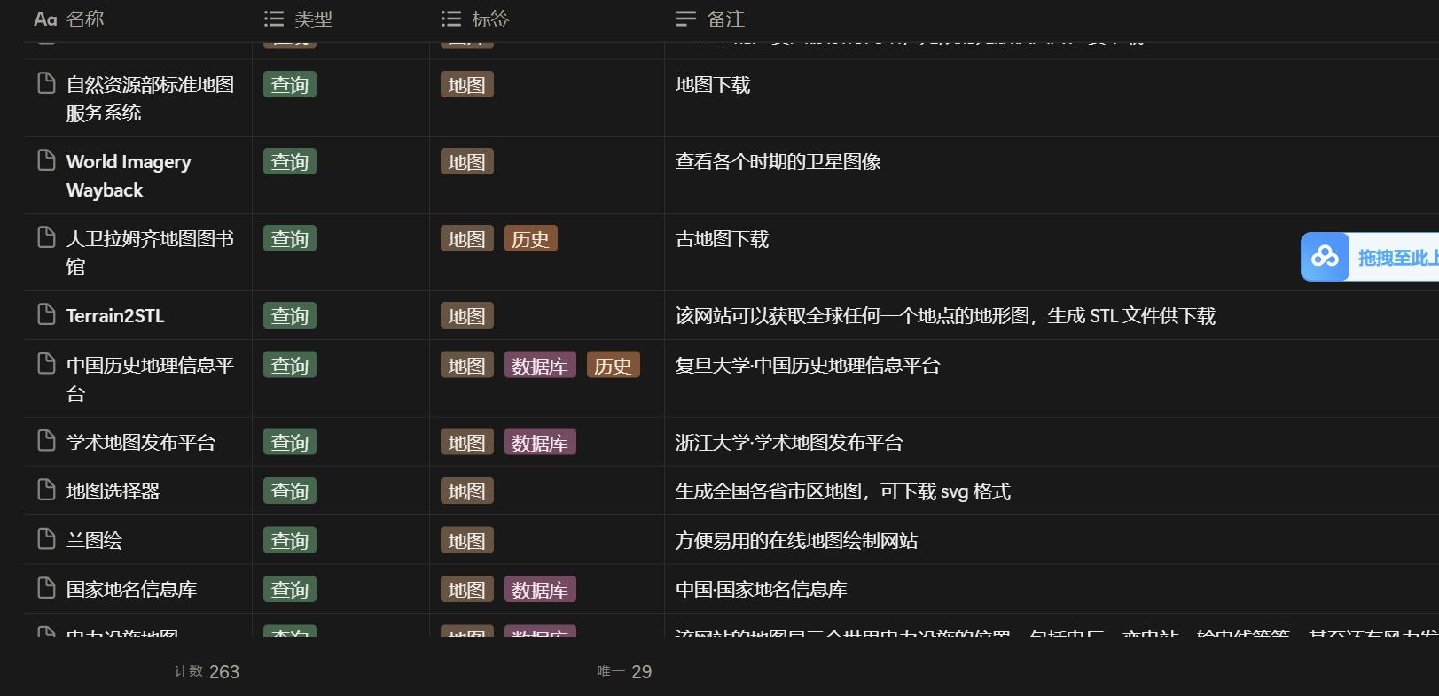Screen dimensions: 1439x696
Task: Click the page icon beside 地图选择器
Action: point(46,490)
